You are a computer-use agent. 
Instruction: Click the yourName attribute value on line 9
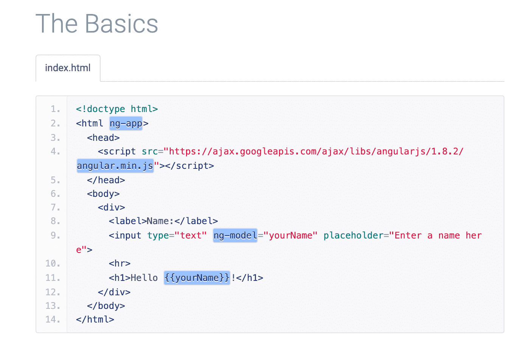click(x=292, y=235)
